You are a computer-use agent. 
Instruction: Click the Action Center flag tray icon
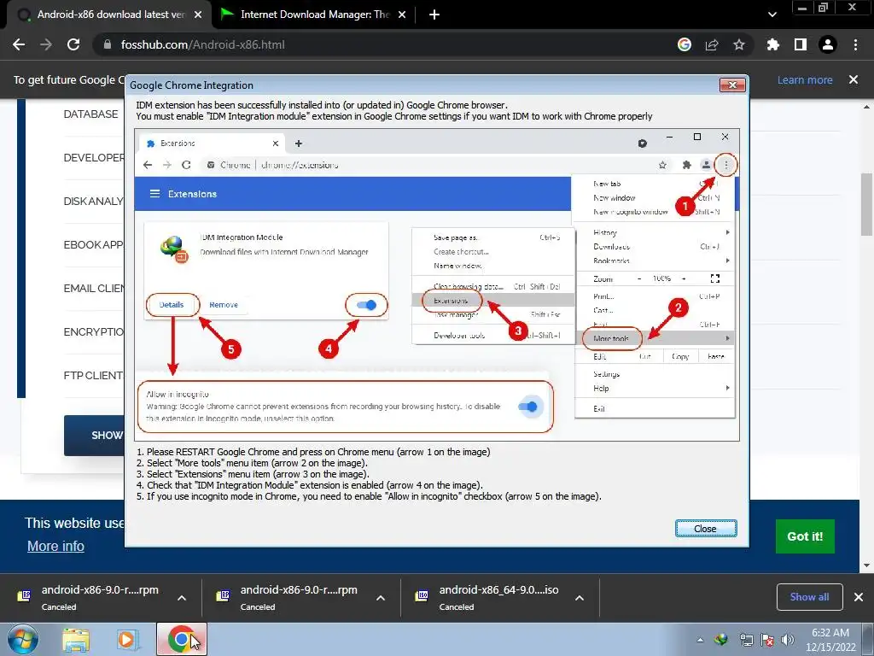click(767, 639)
